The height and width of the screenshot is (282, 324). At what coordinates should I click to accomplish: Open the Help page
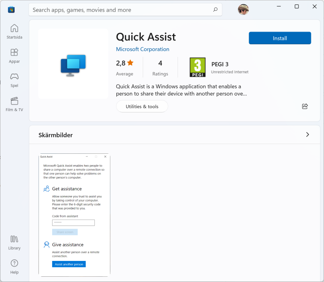pos(14,267)
